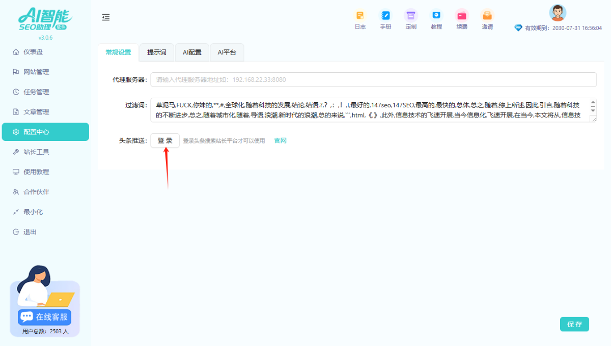Viewport: 611px width, 346px height.
Task: Click the v3.0.6 version text
Action: [46, 38]
